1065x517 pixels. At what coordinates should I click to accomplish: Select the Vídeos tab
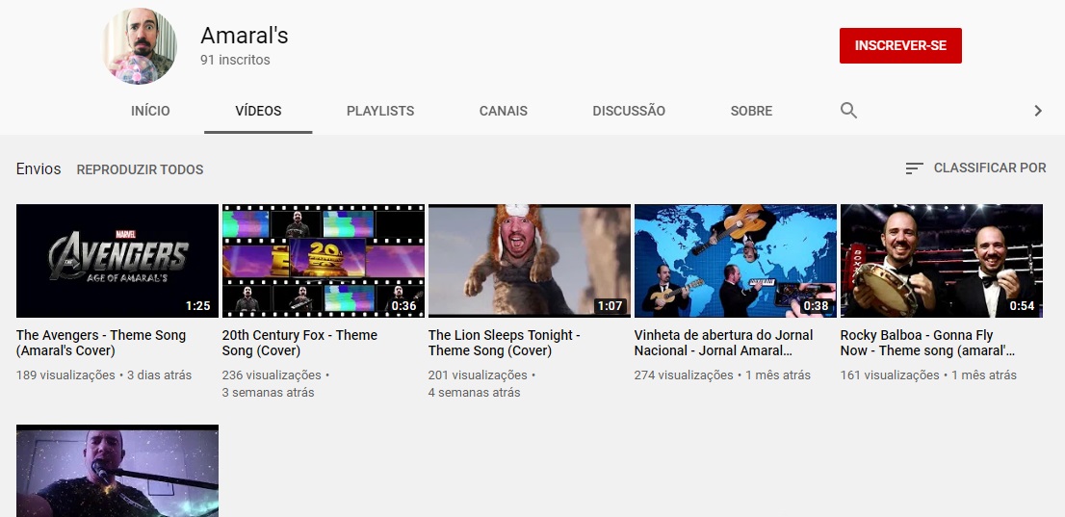258,111
